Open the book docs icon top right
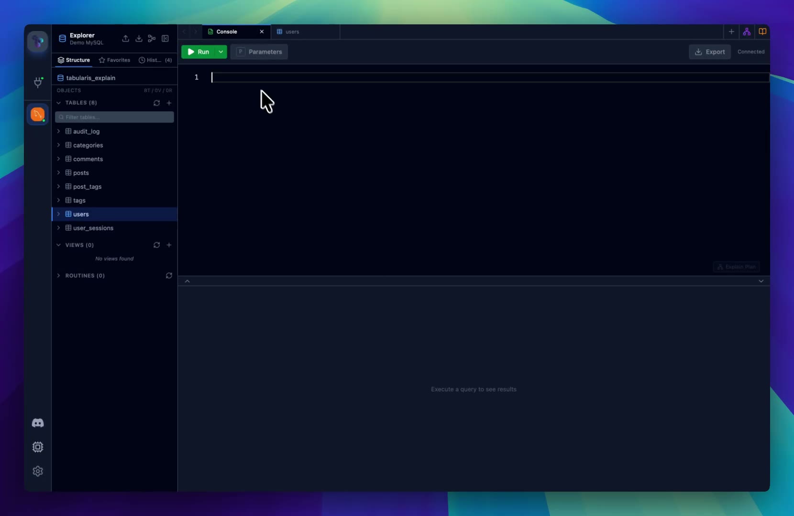 click(762, 32)
